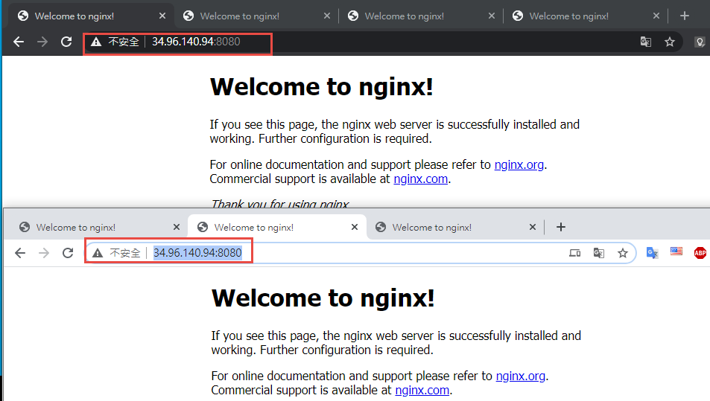Close first tab in dark browser window

162,16
